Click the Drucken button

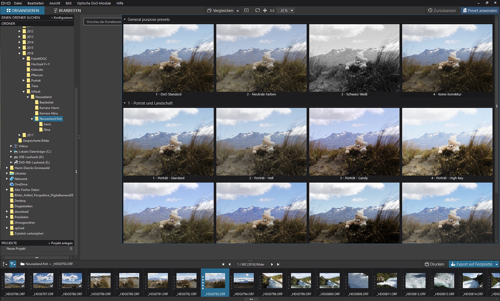434,264
